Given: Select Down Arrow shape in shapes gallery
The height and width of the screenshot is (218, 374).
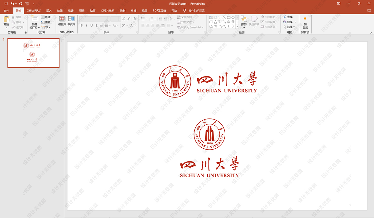Looking at the screenshot, I should tap(233, 22).
